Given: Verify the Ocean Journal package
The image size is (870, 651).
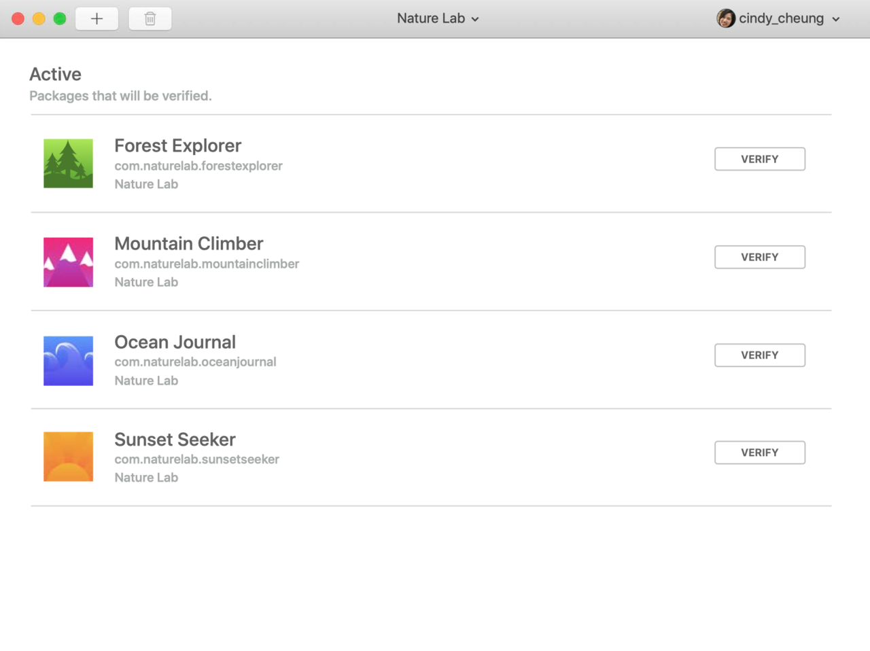Looking at the screenshot, I should pyautogui.click(x=760, y=355).
